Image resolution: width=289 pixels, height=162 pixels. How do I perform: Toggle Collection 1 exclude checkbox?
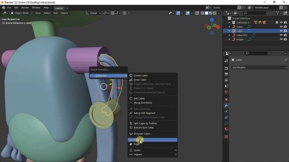point(277,22)
